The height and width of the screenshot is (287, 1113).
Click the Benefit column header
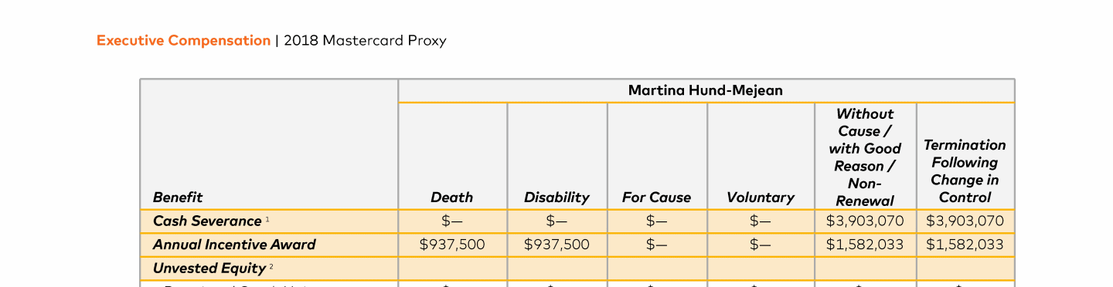[178, 198]
